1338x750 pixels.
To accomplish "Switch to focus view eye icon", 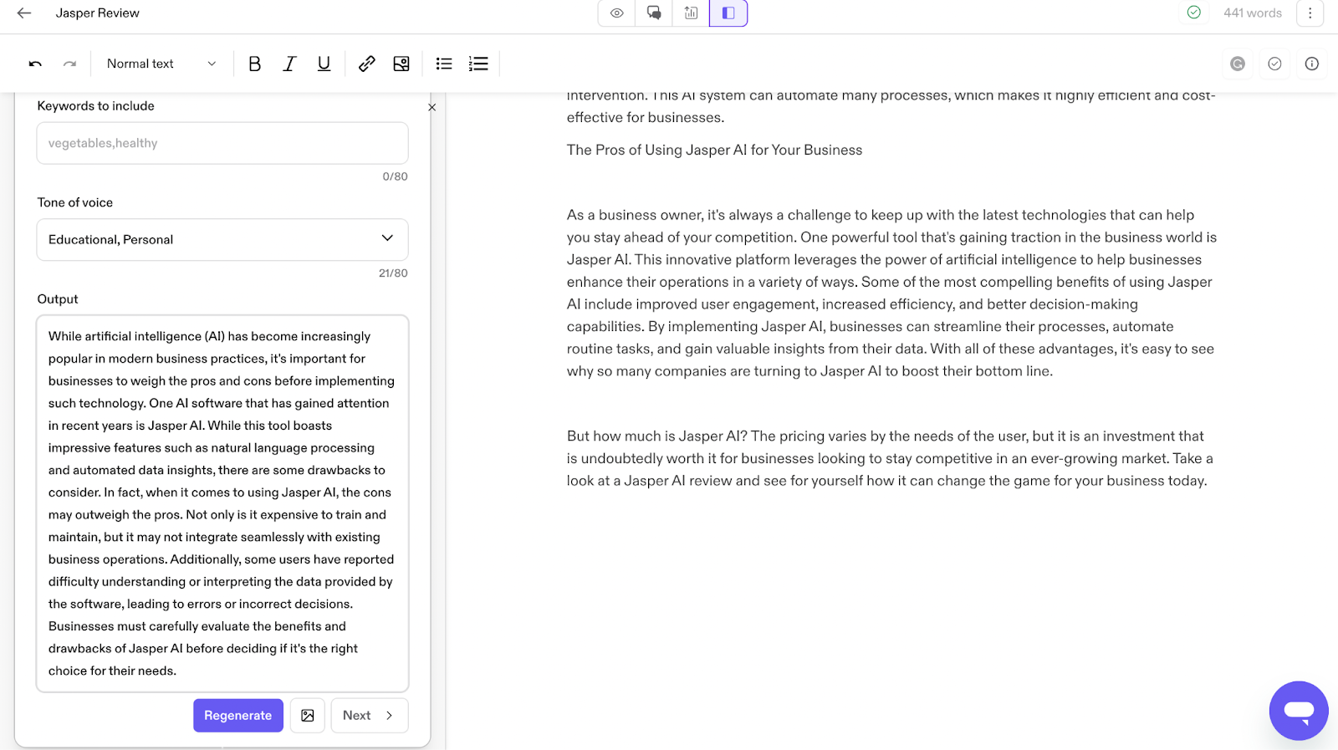I will click(x=617, y=13).
